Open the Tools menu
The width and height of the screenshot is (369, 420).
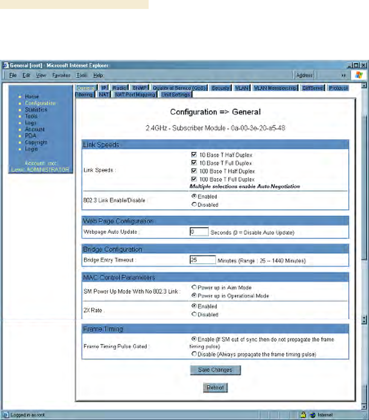(82, 75)
